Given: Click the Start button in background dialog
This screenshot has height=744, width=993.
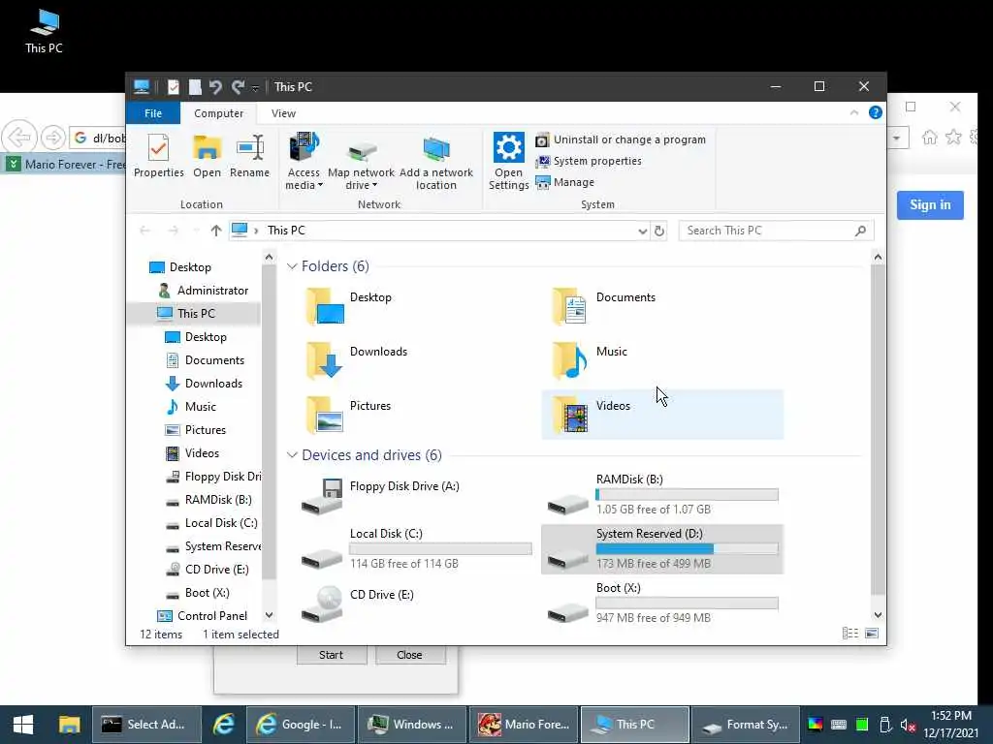Looking at the screenshot, I should pyautogui.click(x=332, y=655).
